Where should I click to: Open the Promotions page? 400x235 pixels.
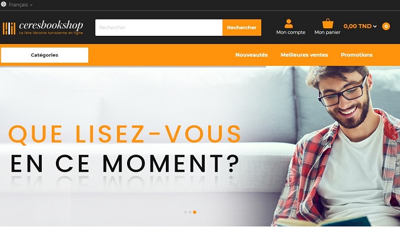[356, 55]
